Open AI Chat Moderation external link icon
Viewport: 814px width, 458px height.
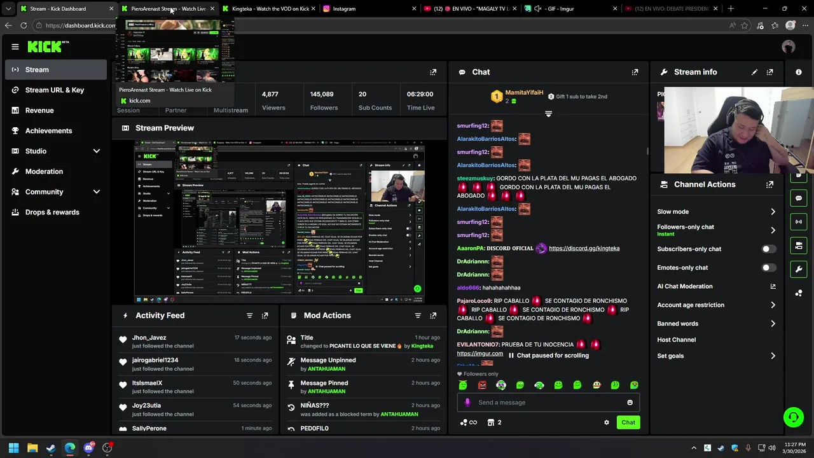(x=773, y=286)
